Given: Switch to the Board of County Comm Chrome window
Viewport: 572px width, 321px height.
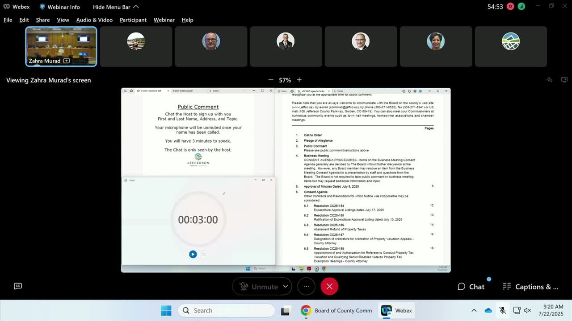Looking at the screenshot, I should (x=336, y=311).
